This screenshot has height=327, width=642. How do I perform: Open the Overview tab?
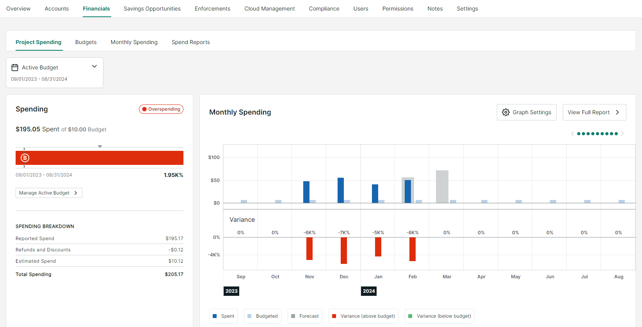(x=18, y=9)
